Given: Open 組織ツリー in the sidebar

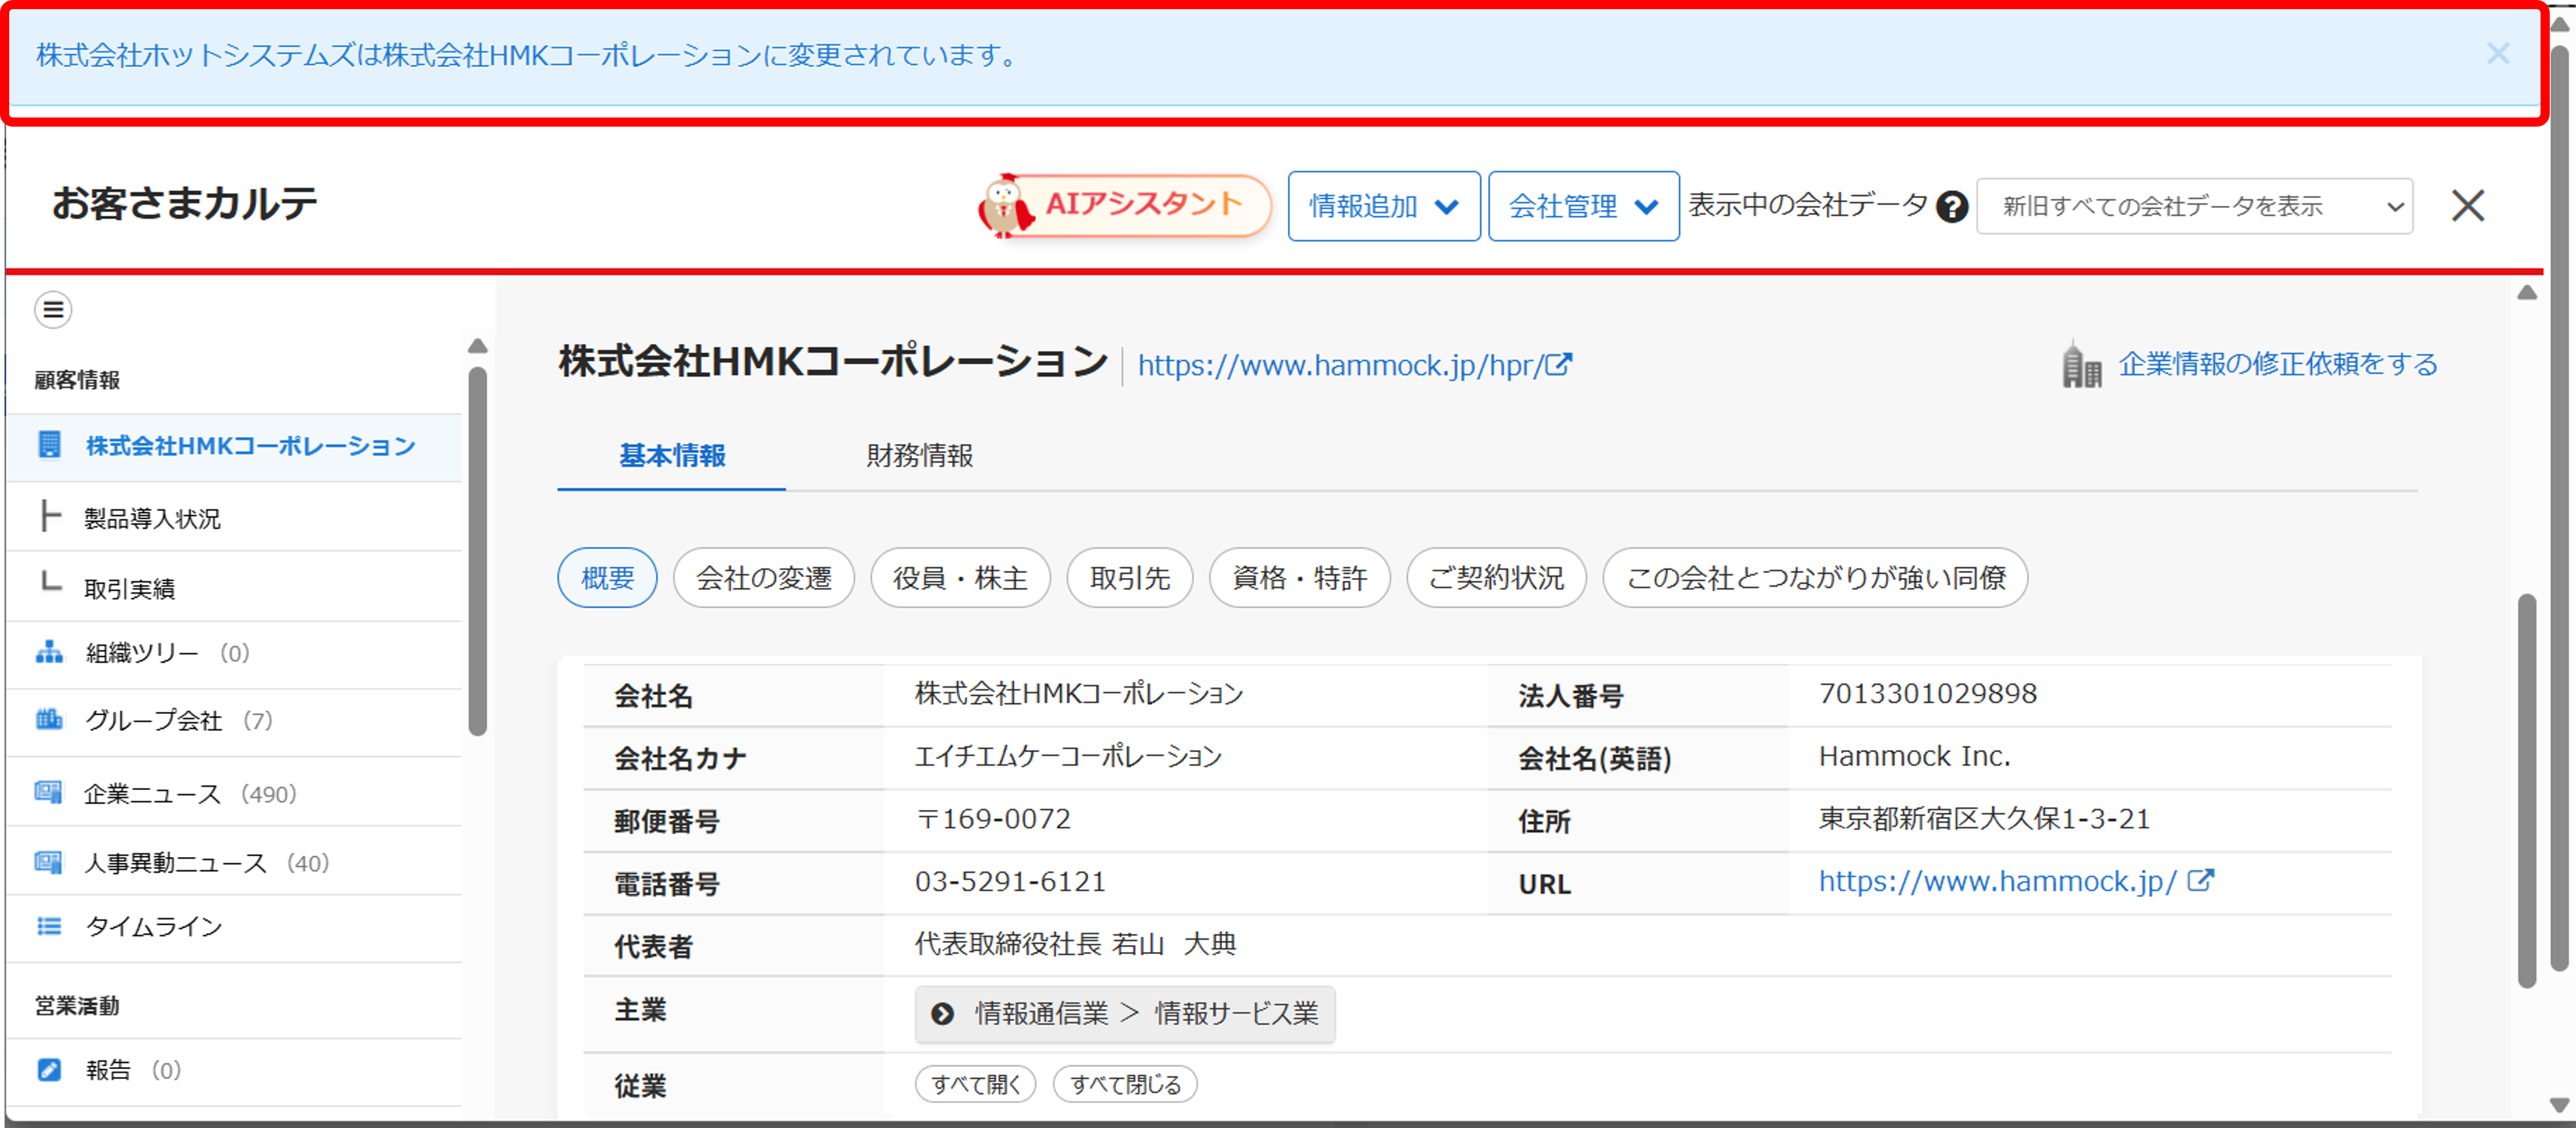Looking at the screenshot, I should click(234, 654).
